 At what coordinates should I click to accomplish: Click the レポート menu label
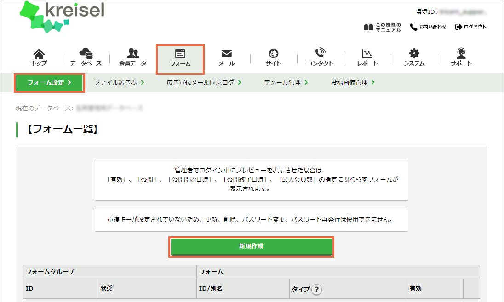click(x=367, y=63)
